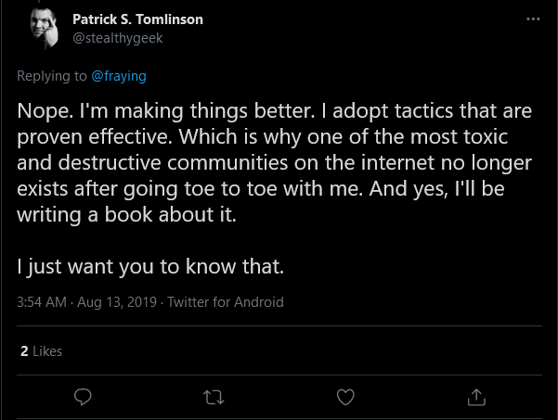This screenshot has width=558, height=420.
Task: Click the Twitter for Android source link
Action: 226,302
